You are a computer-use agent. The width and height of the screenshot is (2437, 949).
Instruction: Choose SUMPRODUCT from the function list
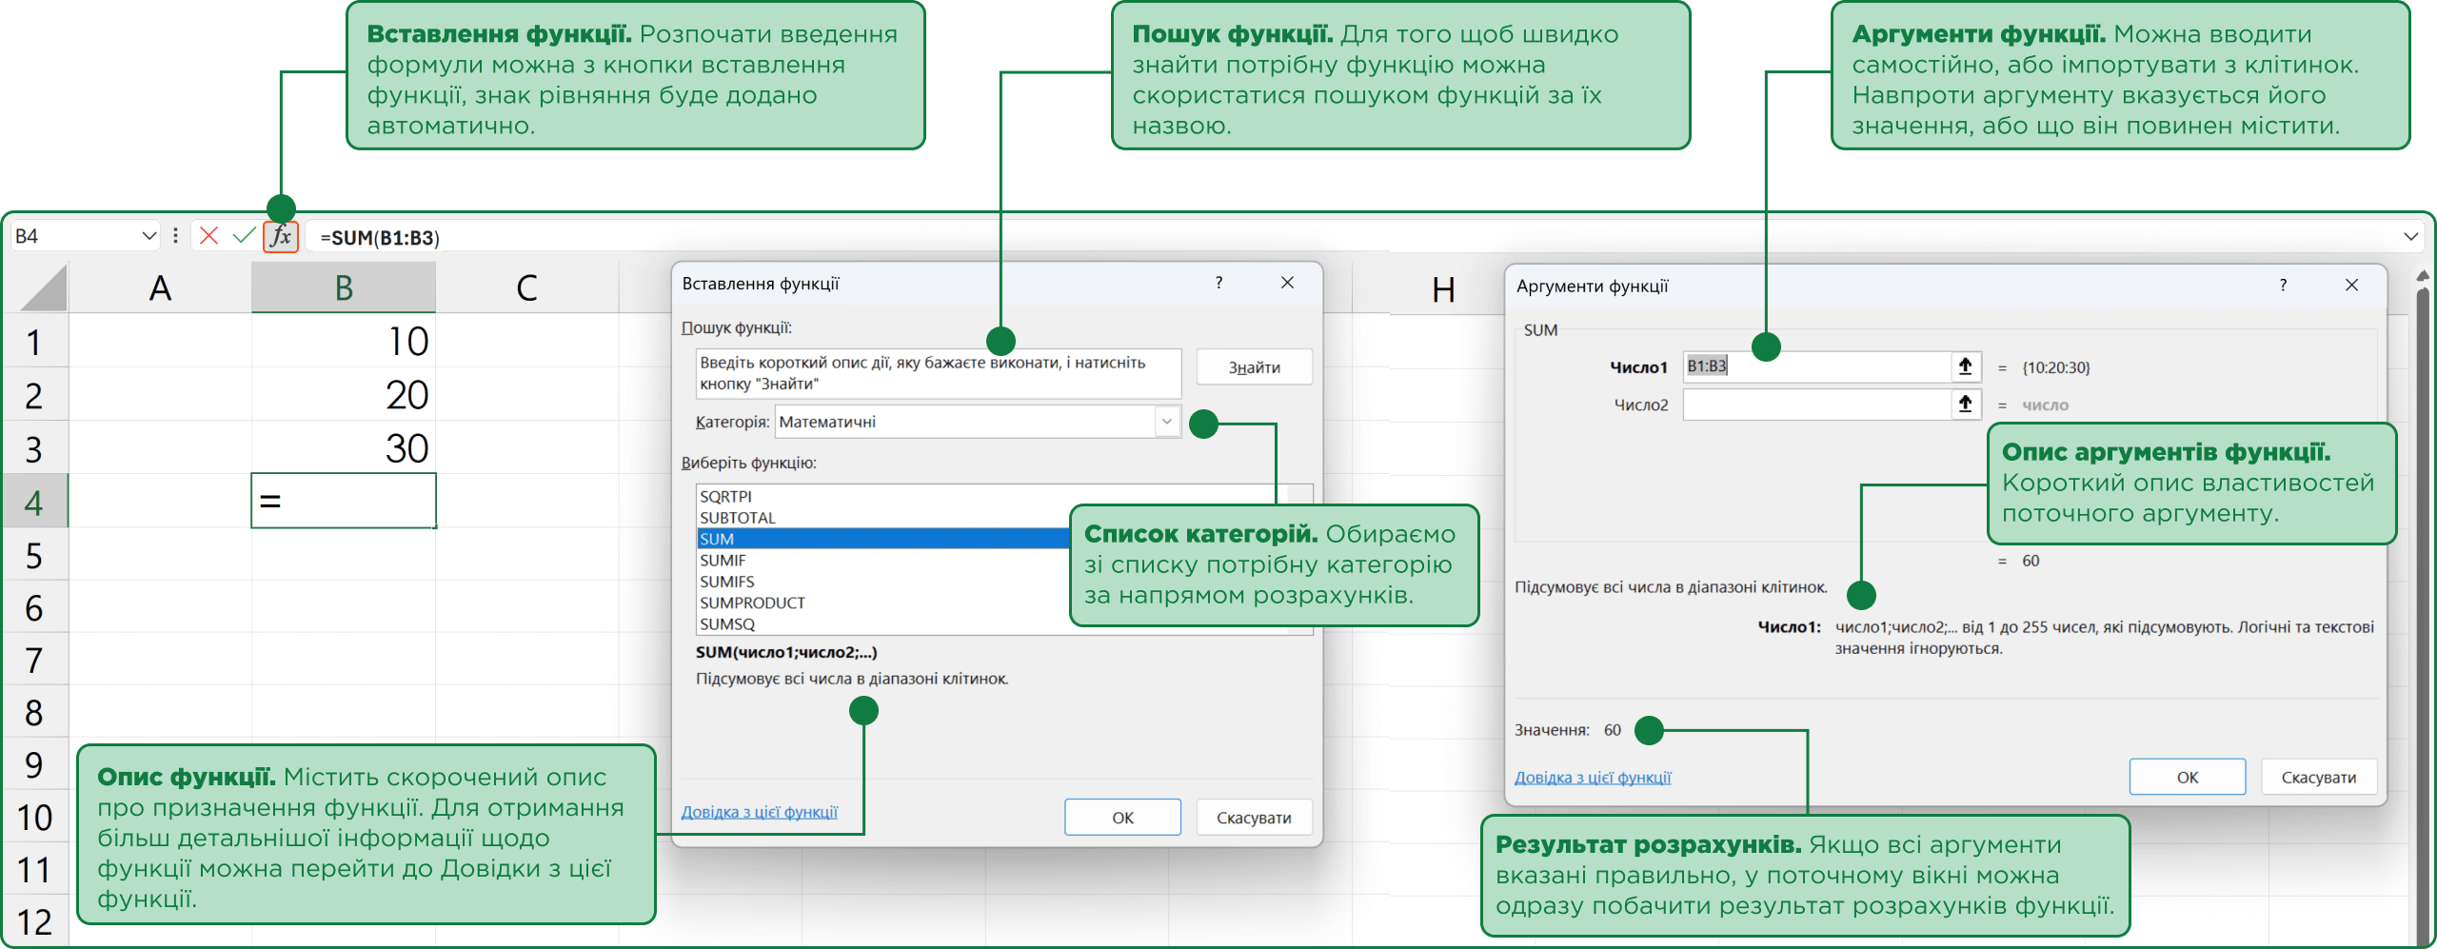(752, 603)
